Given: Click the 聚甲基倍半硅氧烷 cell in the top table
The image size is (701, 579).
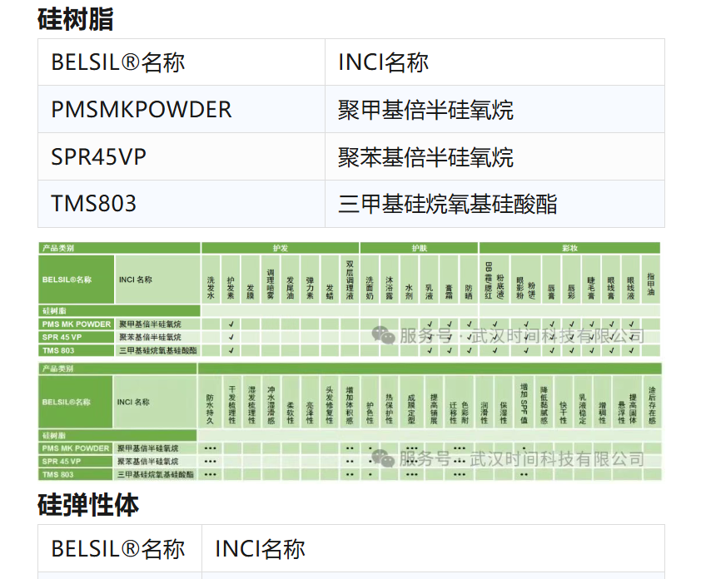Looking at the screenshot, I should 425,110.
